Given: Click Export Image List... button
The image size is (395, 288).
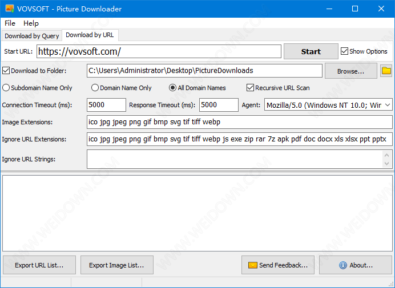Looking at the screenshot, I should tap(116, 265).
